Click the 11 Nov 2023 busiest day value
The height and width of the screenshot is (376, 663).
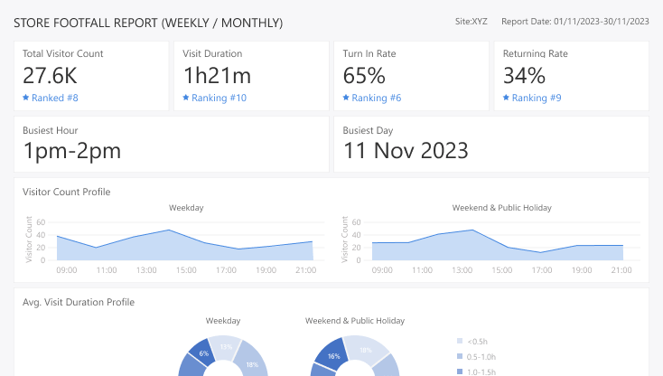[x=406, y=151]
